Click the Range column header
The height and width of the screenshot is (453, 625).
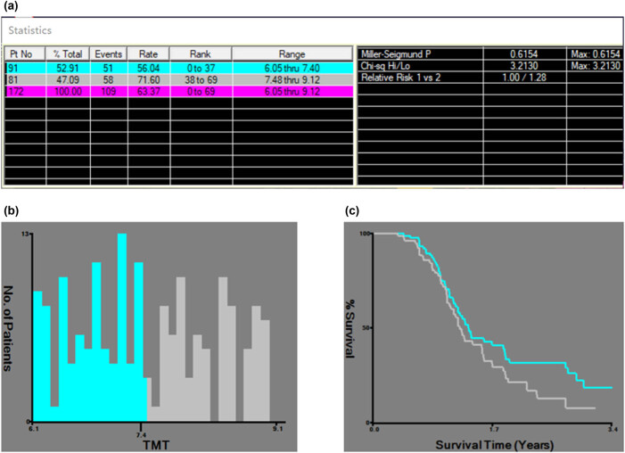[292, 54]
